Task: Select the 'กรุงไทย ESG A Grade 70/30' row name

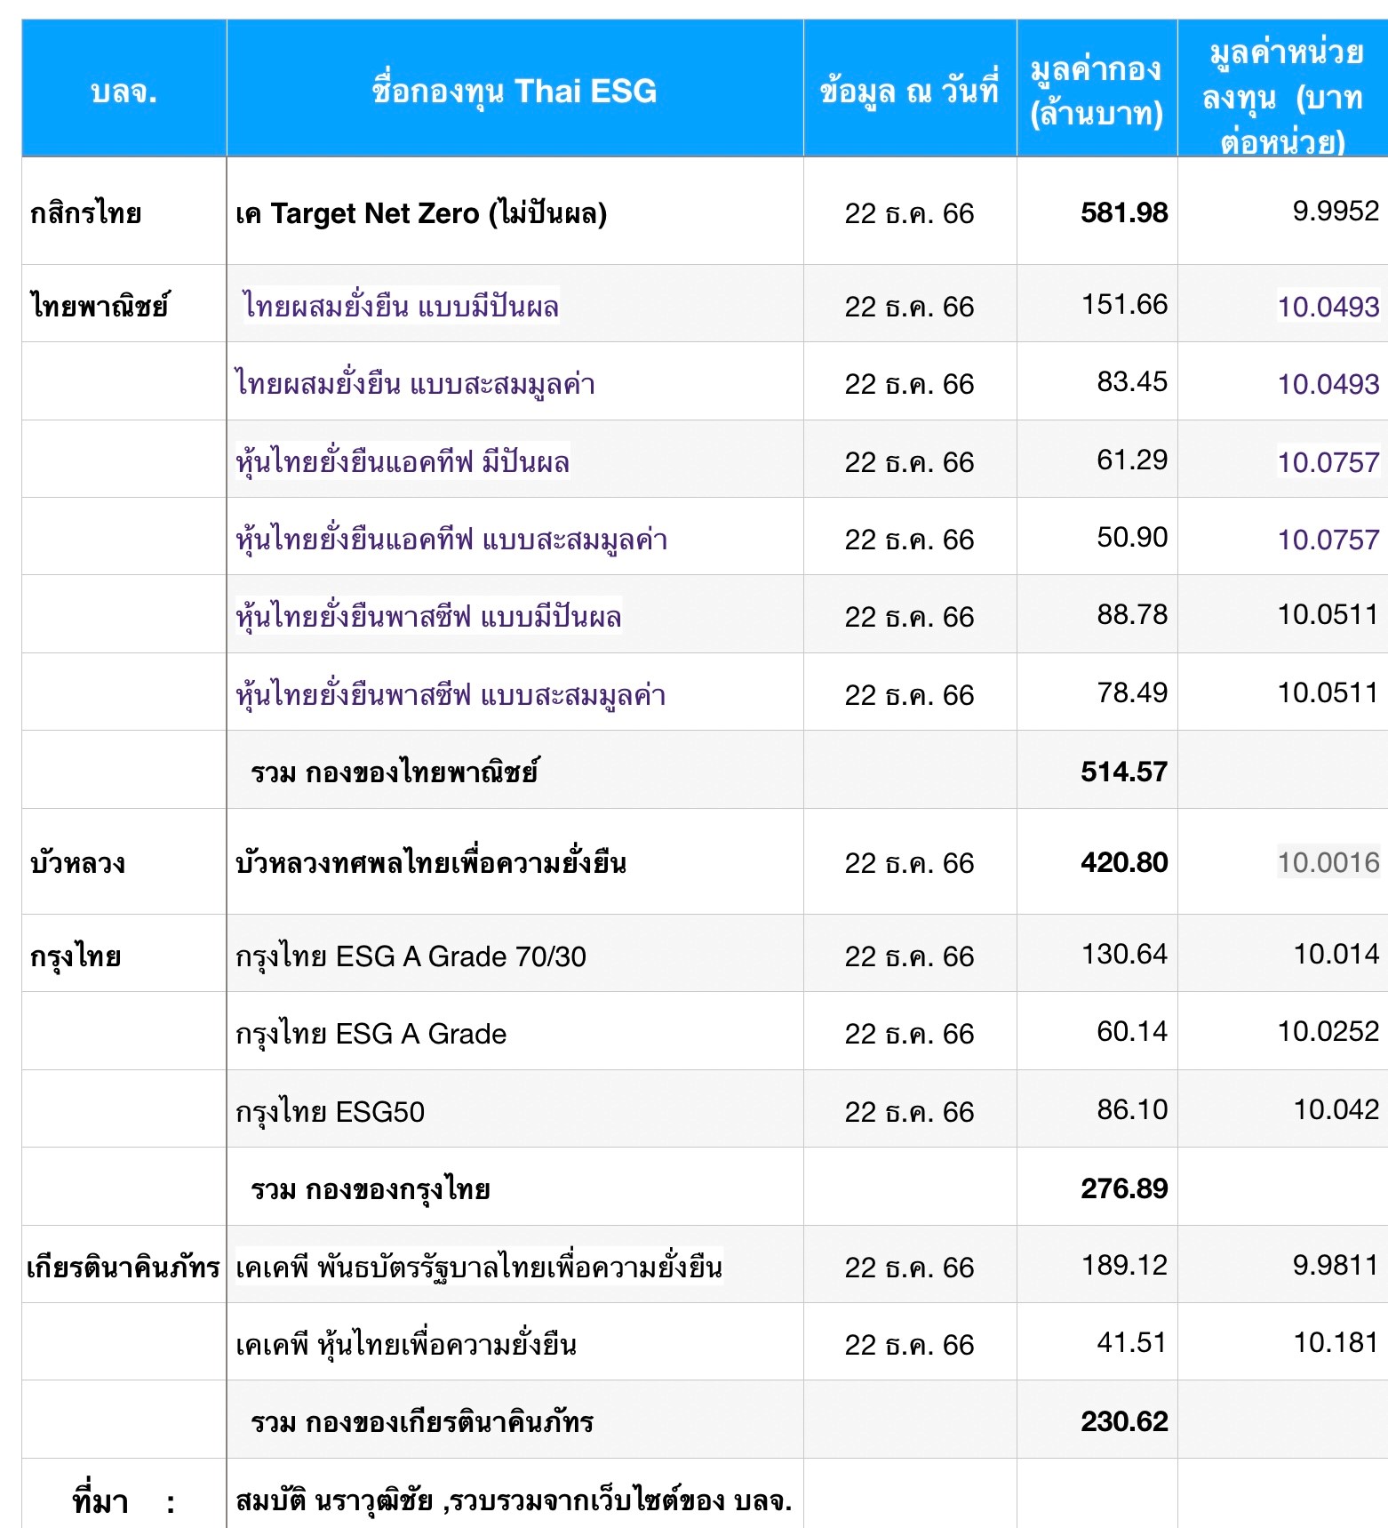Action: coord(411,956)
